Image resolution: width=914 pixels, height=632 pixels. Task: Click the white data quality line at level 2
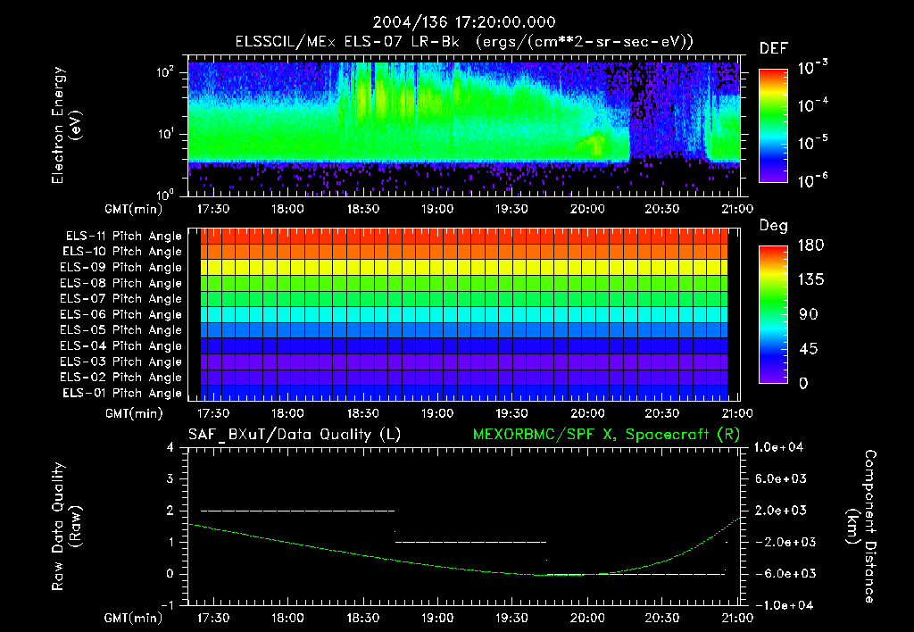[298, 511]
